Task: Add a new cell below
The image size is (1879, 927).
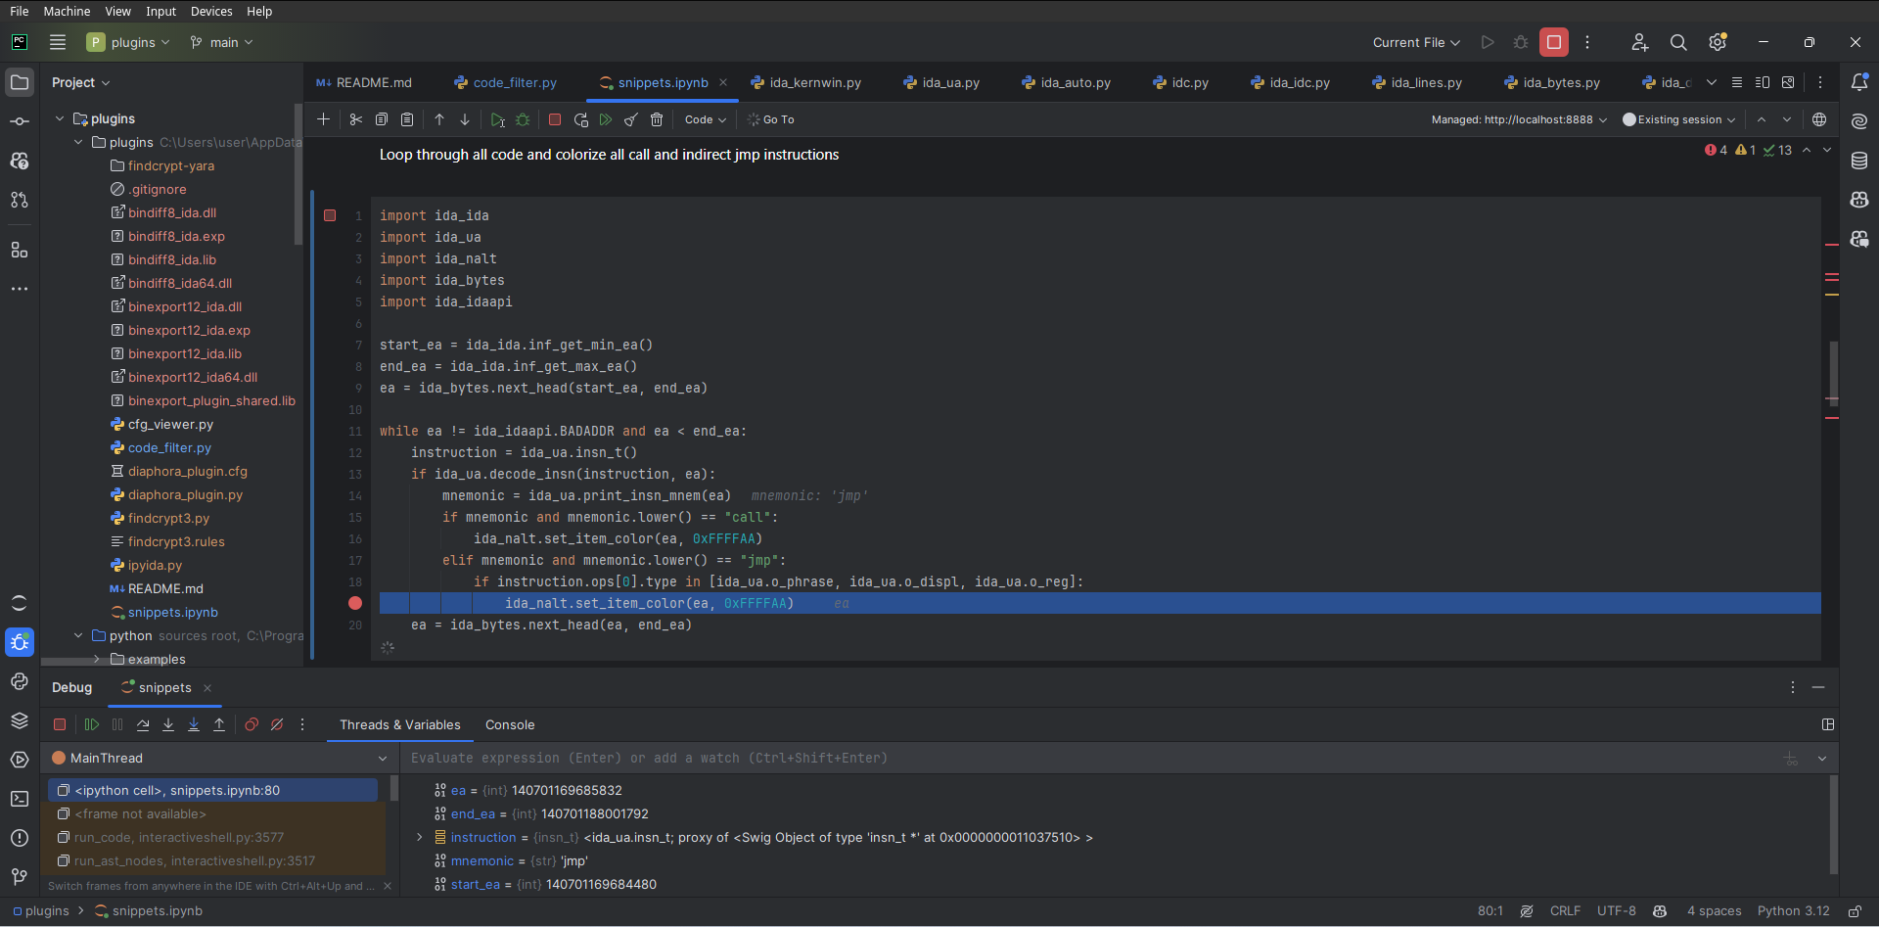Action: pos(323,119)
